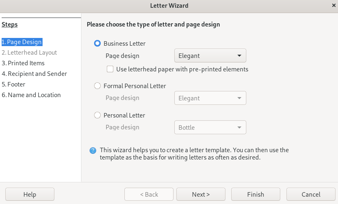The image size is (338, 204).
Task: Select the Personal Letter radio button
Action: pyautogui.click(x=97, y=115)
